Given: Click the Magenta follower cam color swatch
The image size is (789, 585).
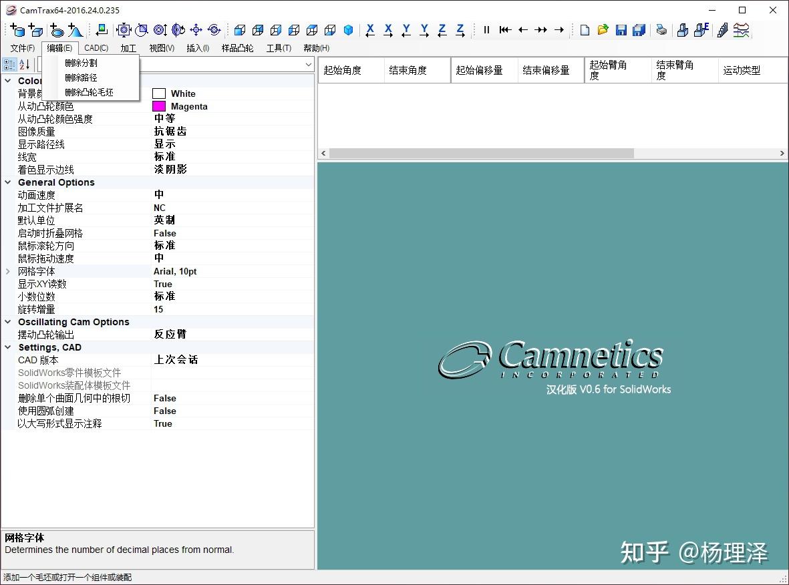Looking at the screenshot, I should pyautogui.click(x=159, y=106).
